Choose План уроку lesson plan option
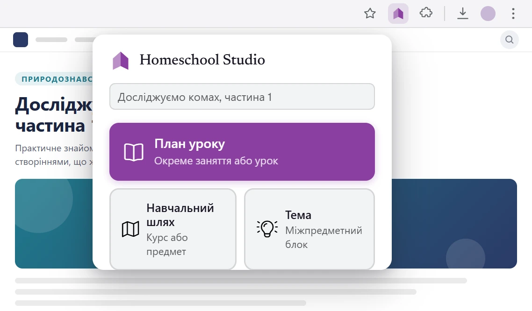 [x=242, y=152]
